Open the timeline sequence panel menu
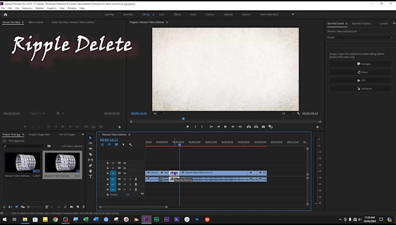 (129, 135)
